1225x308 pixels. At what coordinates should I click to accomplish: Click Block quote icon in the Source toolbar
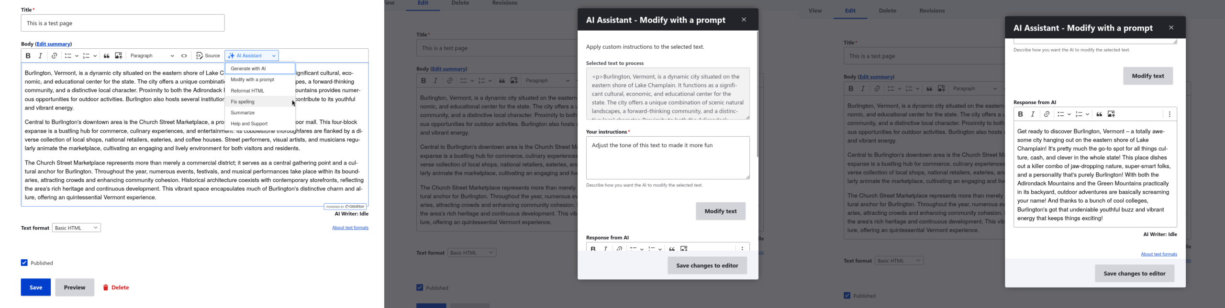(107, 56)
